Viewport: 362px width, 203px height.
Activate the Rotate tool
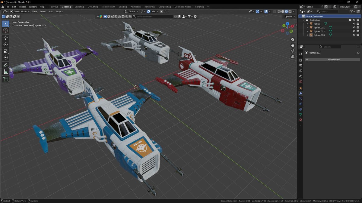(5, 44)
